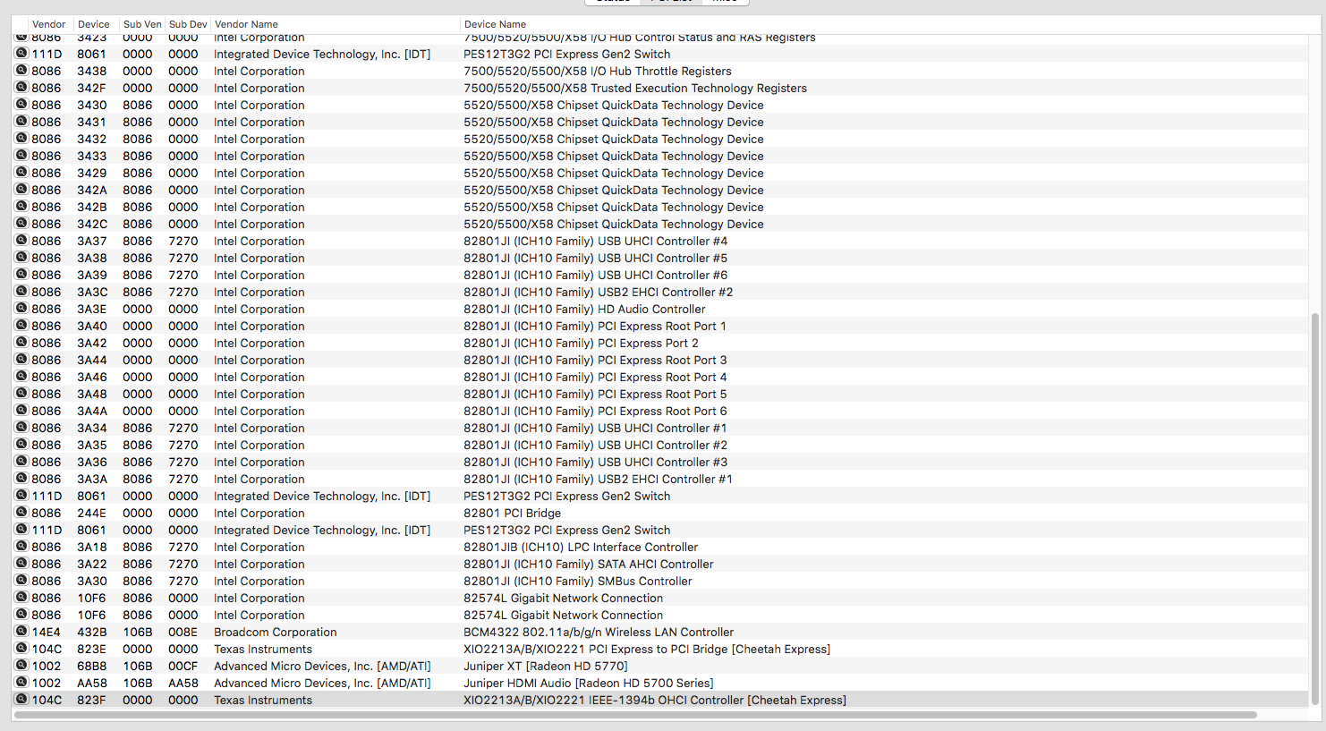
Task: Click the device ID cell '342C'
Action: click(91, 224)
